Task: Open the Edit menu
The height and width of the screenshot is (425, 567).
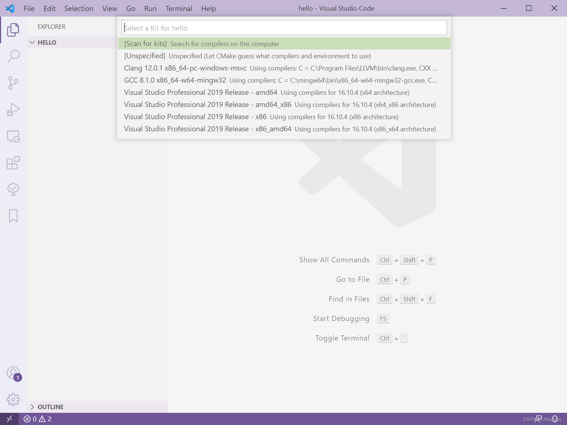Action: tap(49, 8)
